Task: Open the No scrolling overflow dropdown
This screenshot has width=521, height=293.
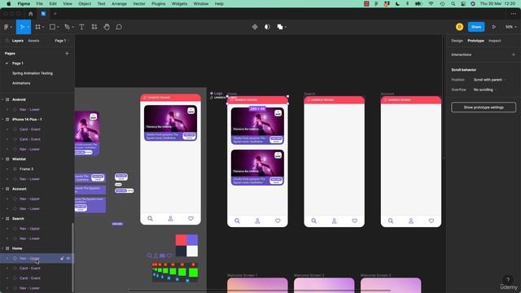Action: [x=485, y=90]
